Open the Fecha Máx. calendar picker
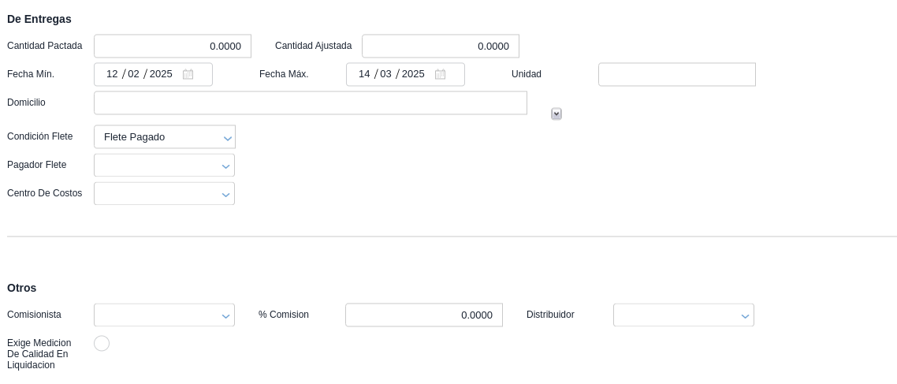The image size is (897, 384). coord(441,74)
